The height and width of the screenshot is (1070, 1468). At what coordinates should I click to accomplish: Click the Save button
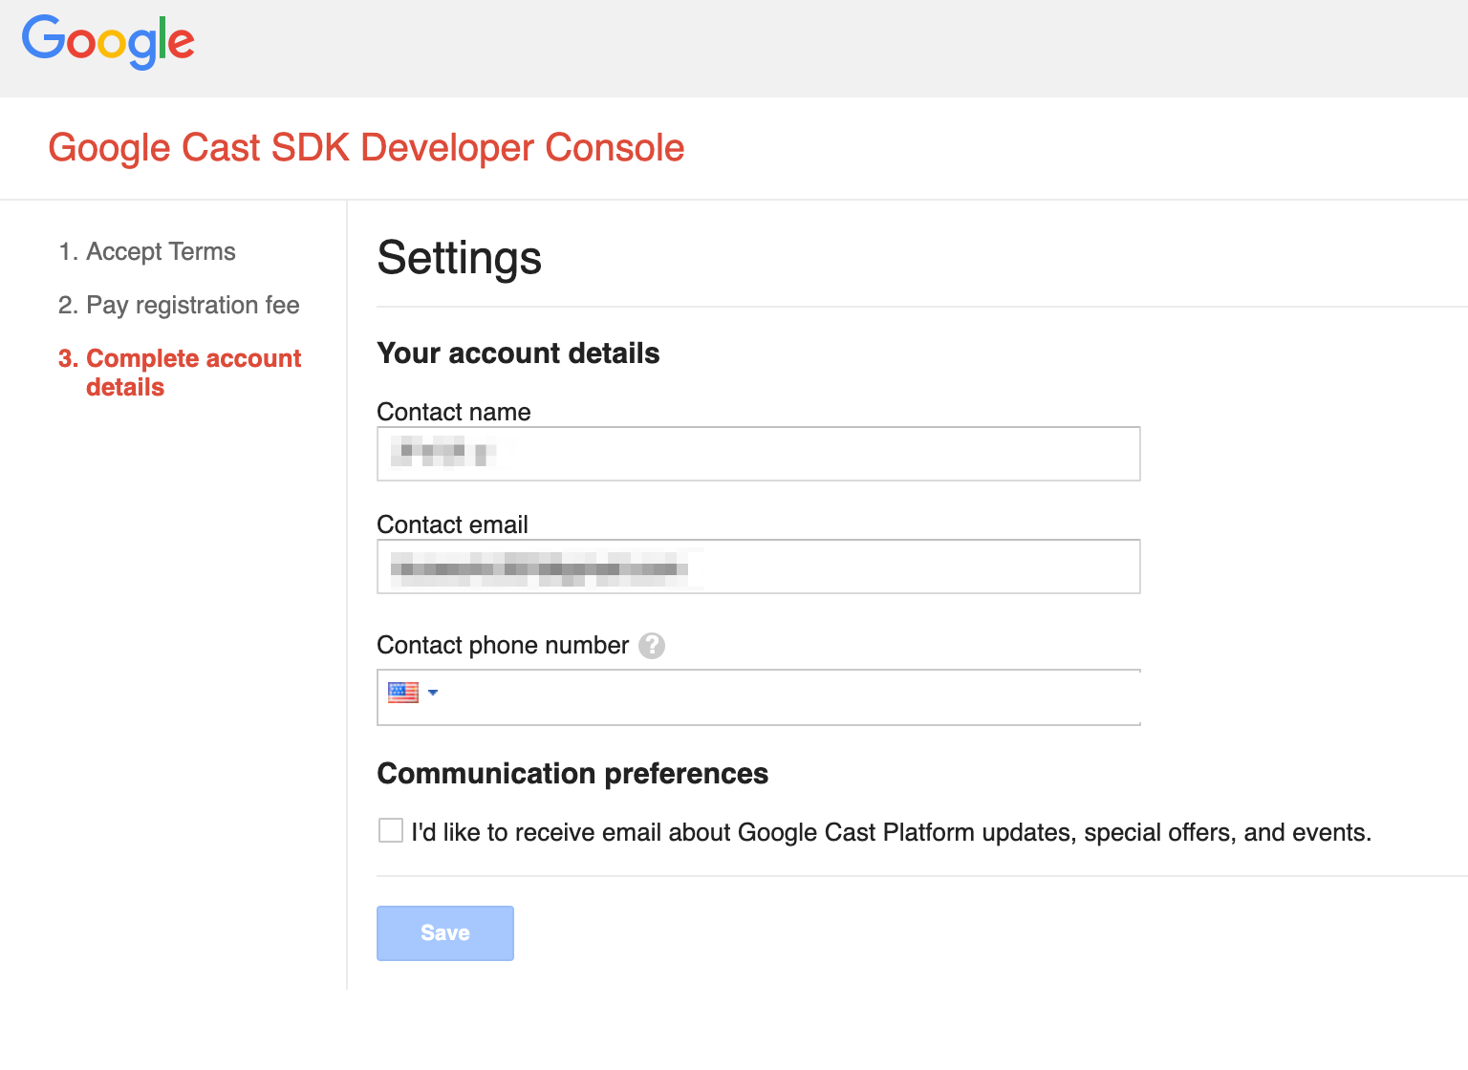coord(445,933)
